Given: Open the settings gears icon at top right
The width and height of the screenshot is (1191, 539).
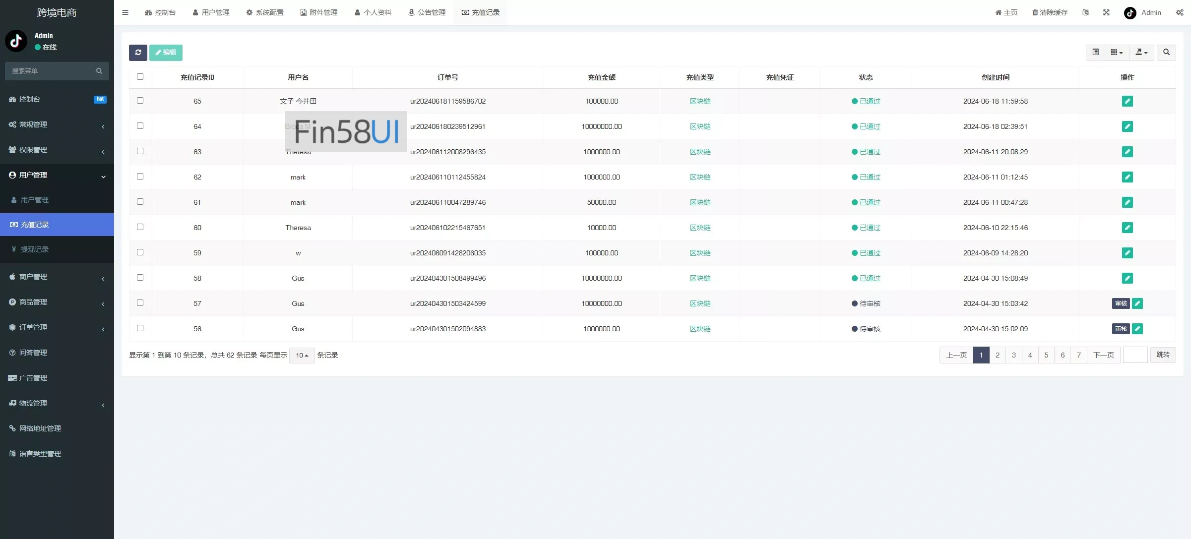Looking at the screenshot, I should pos(1180,12).
